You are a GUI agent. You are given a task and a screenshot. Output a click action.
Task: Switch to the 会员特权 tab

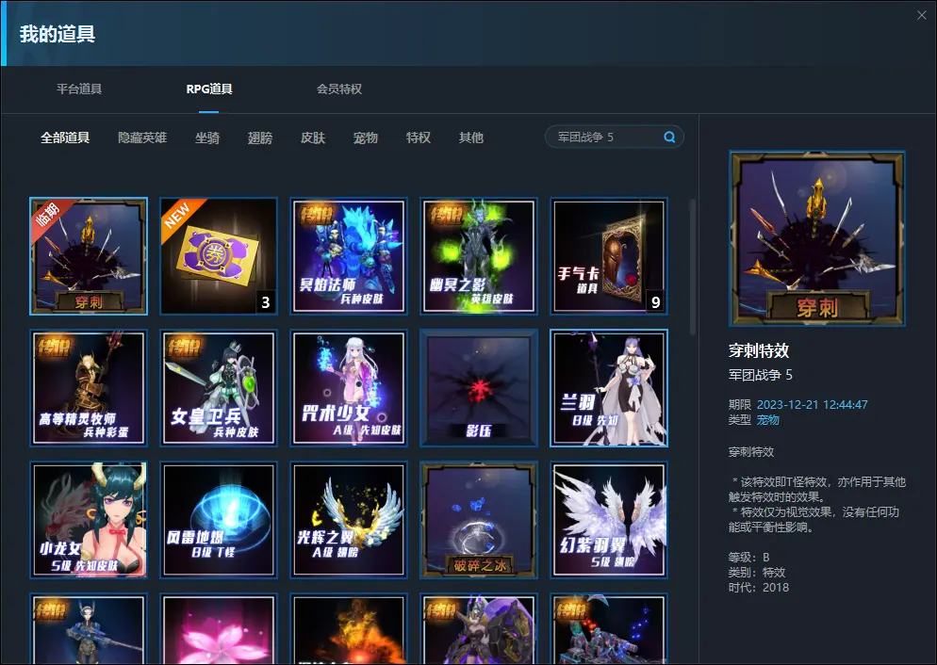[x=339, y=89]
